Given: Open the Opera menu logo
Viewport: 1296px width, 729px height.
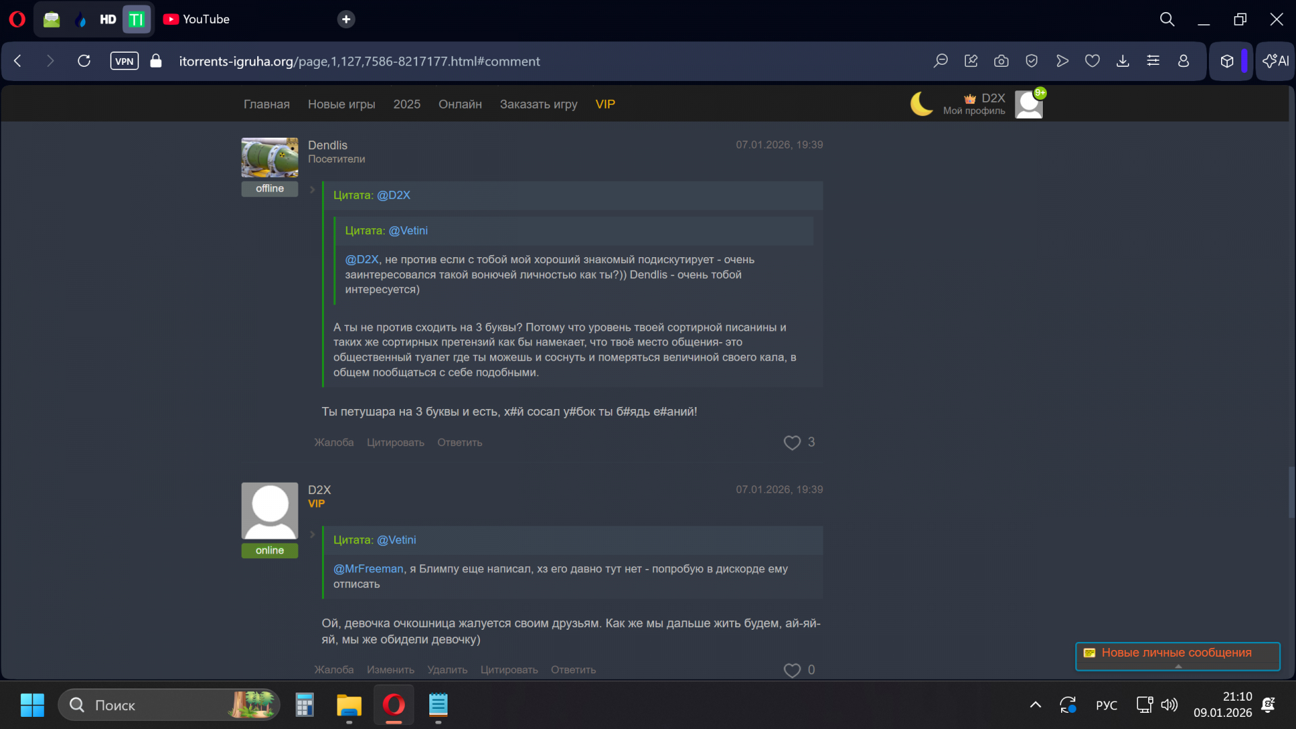Looking at the screenshot, I should click(x=18, y=19).
